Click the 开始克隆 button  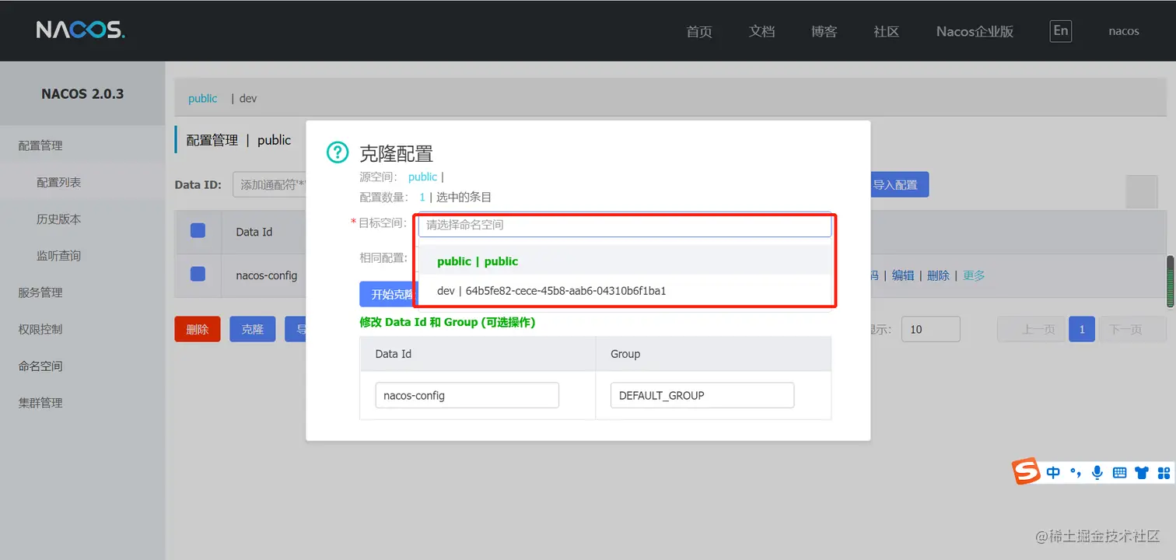pos(387,294)
